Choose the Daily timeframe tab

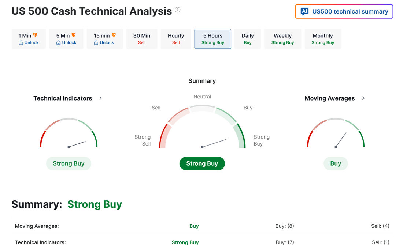point(248,39)
